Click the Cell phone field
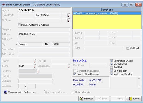The image size is (143, 103). 96,43
